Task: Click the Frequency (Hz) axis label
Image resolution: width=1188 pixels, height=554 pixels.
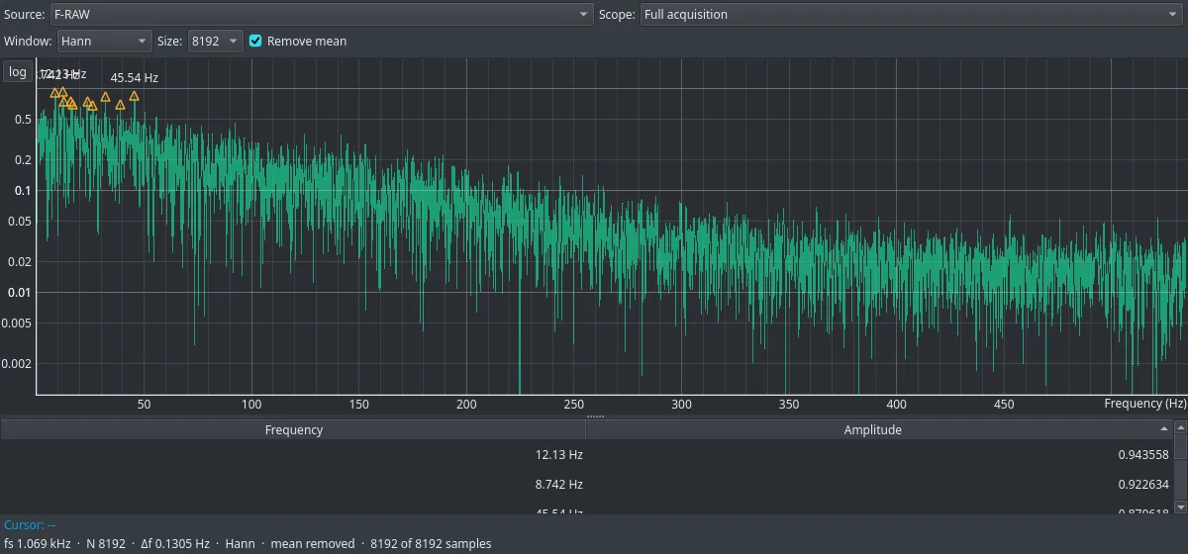Action: tap(1144, 404)
